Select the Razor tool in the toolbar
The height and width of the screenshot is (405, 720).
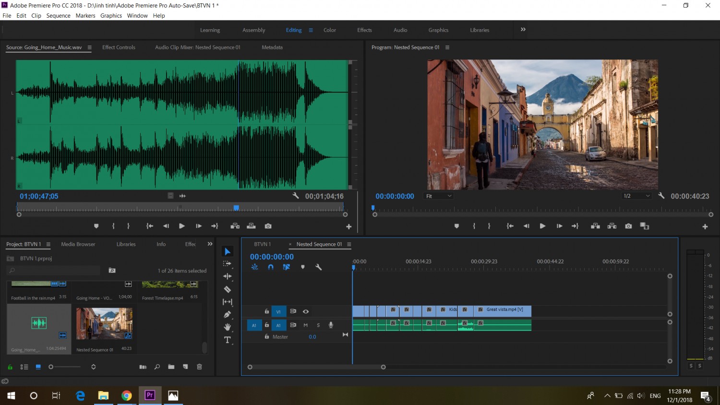pyautogui.click(x=228, y=289)
